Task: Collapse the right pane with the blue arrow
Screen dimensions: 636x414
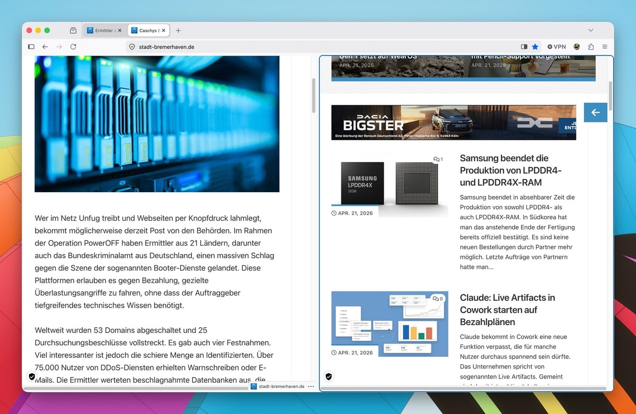Action: [x=595, y=112]
